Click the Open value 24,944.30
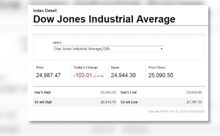This screenshot has width=220, height=136. point(123,75)
